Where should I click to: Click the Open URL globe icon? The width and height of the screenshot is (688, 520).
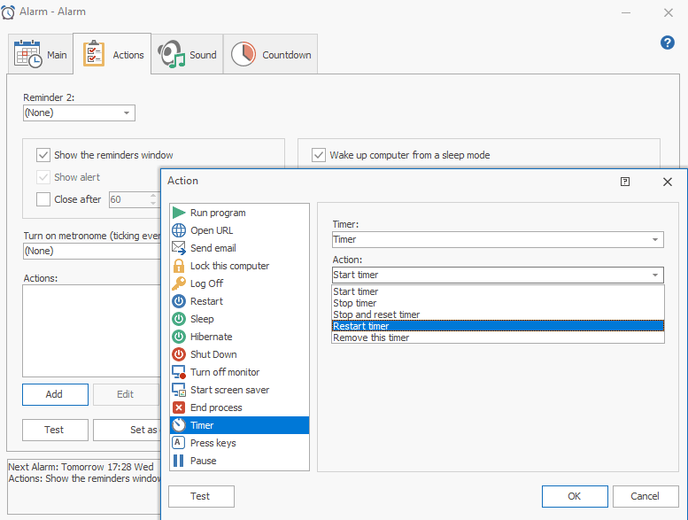pos(179,230)
